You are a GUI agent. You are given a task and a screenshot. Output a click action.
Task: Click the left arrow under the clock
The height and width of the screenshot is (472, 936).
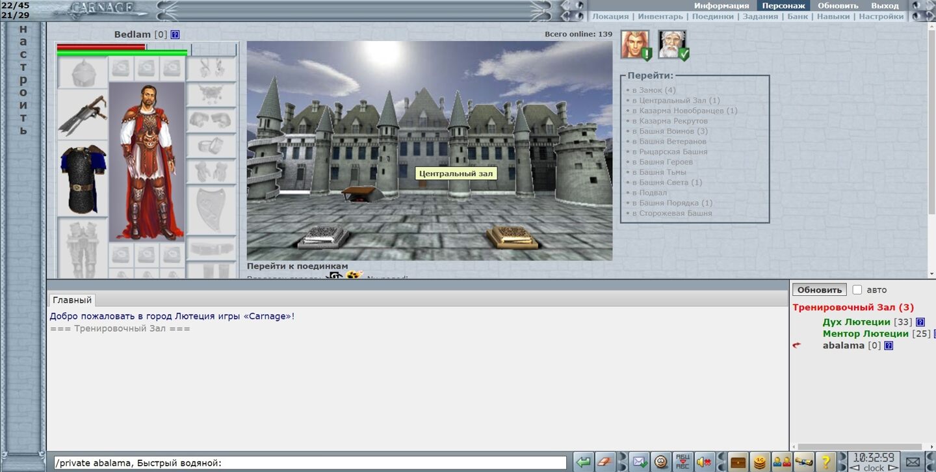[x=855, y=467]
